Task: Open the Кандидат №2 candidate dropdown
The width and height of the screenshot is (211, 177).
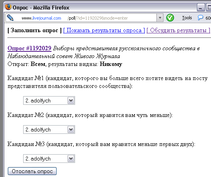Action: pos(49,130)
